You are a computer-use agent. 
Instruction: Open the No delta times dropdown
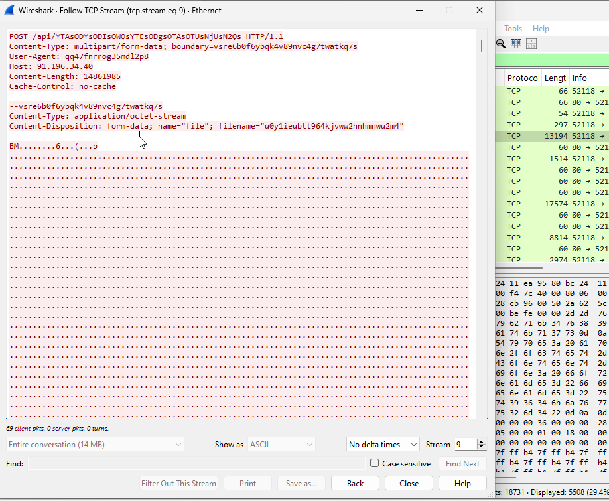tap(383, 445)
